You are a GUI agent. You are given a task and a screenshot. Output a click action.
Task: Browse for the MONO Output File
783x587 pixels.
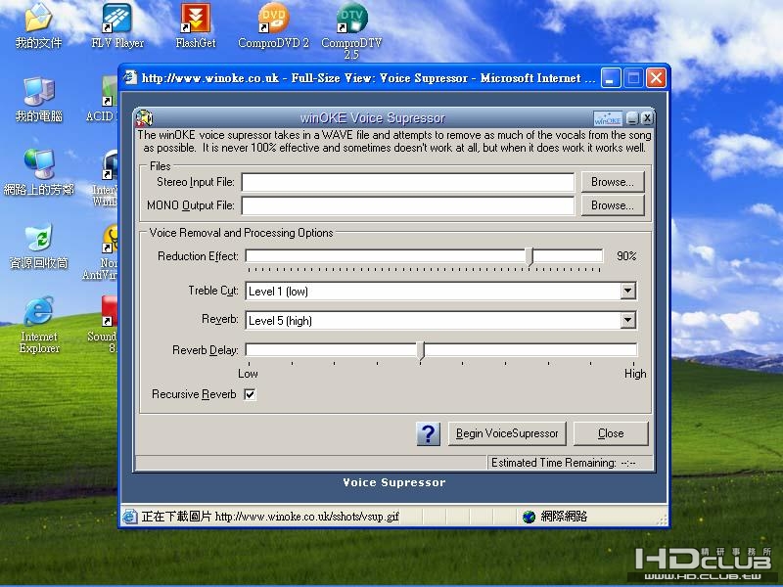(x=613, y=205)
